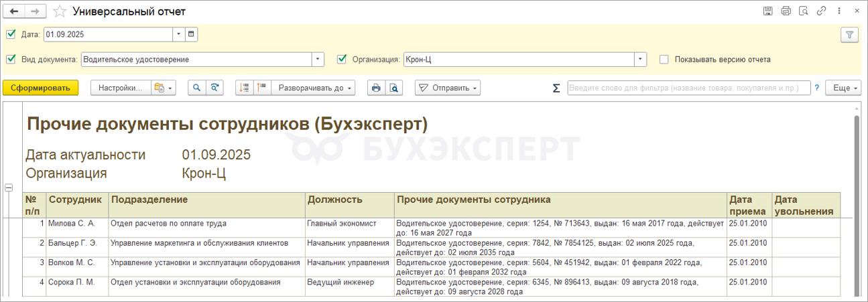The image size is (868, 302).
Task: Click the filter funnel button
Action: pyautogui.click(x=849, y=35)
